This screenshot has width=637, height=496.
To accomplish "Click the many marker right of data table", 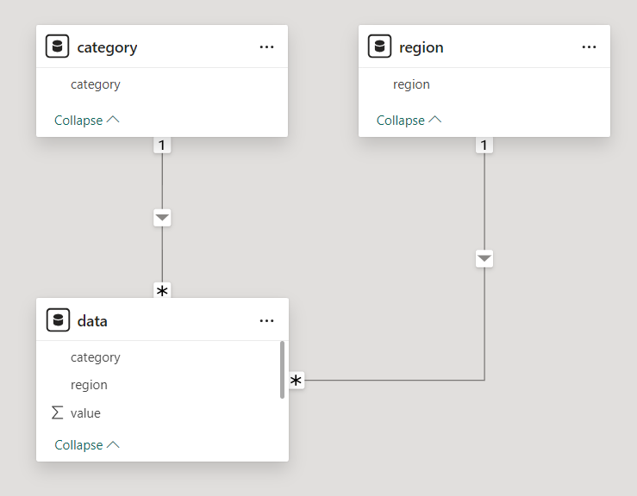I will click(297, 381).
